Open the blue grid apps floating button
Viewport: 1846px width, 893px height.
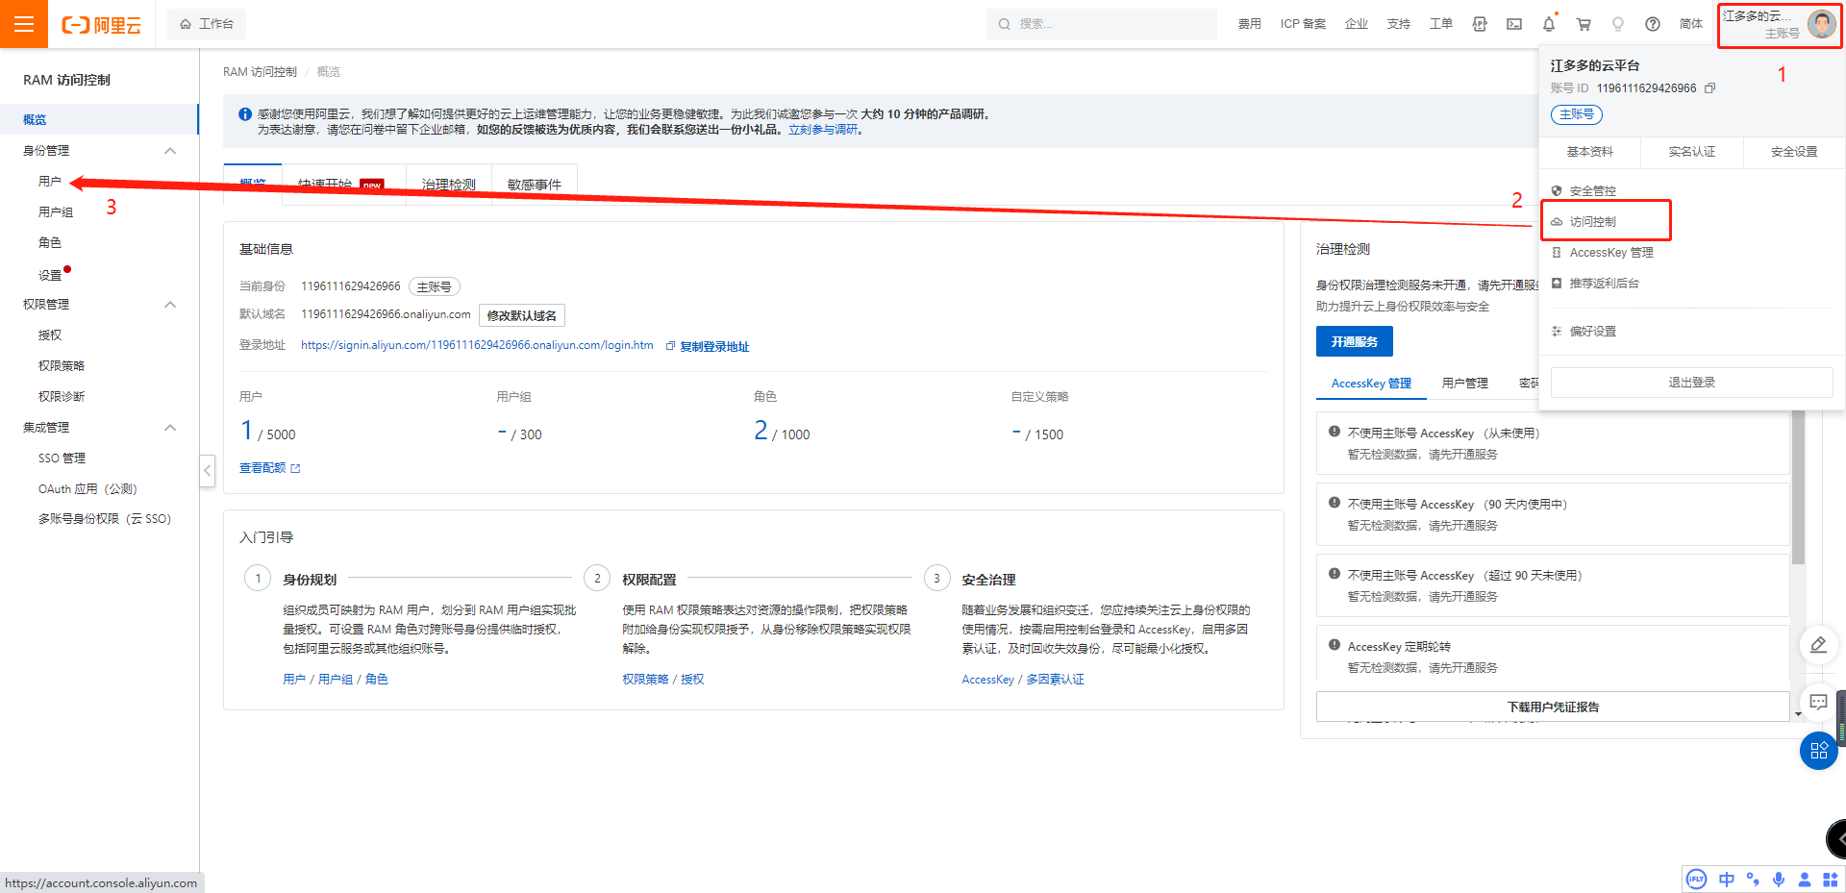click(1818, 751)
